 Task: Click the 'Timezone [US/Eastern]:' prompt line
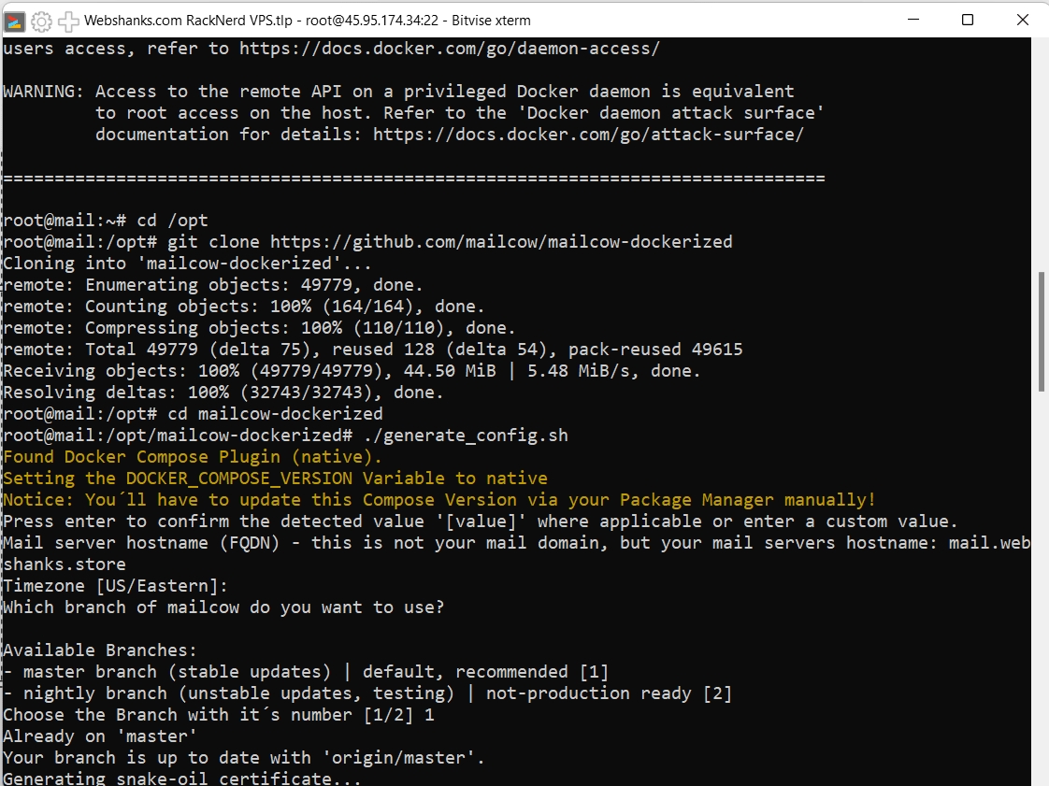point(115,586)
